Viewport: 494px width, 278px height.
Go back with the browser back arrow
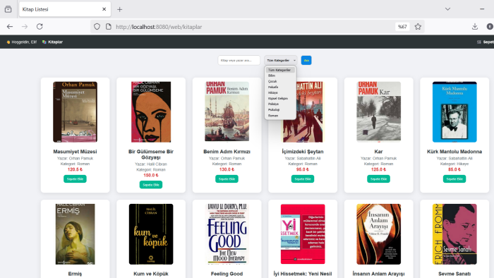pyautogui.click(x=10, y=27)
